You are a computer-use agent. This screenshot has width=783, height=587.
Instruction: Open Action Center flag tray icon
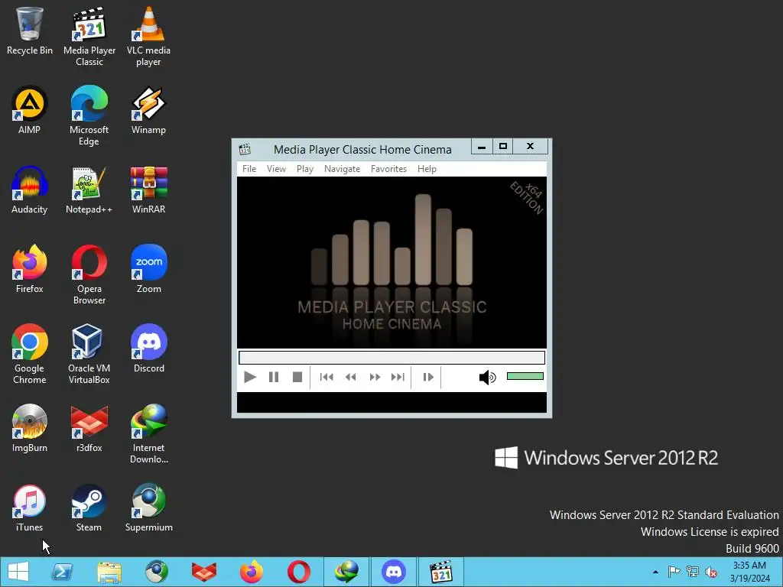point(674,572)
